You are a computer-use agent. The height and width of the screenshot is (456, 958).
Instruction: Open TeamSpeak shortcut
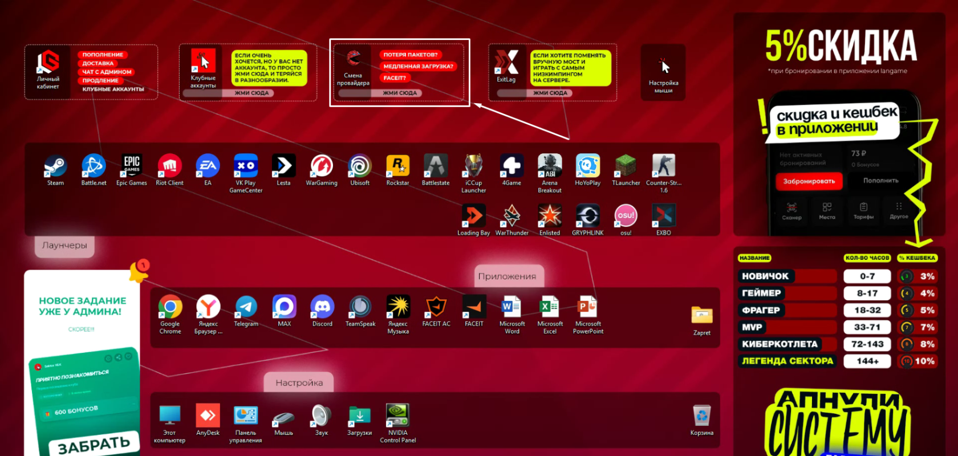click(x=360, y=307)
